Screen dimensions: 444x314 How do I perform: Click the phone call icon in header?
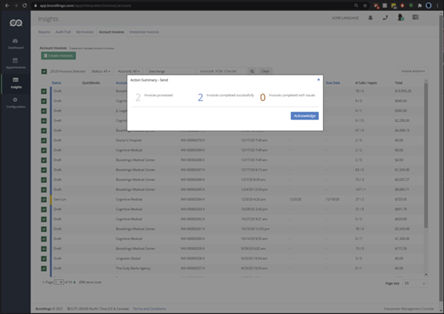[385, 18]
